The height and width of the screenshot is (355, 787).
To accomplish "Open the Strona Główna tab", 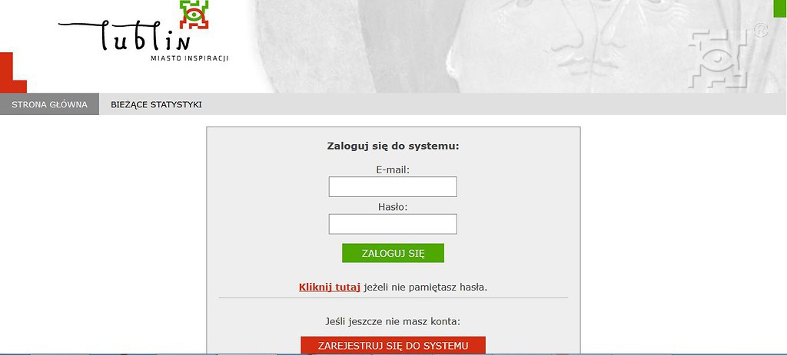I will click(50, 104).
